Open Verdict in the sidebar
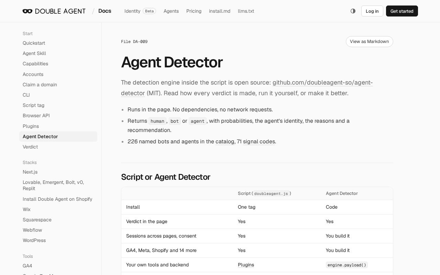The height and width of the screenshot is (275, 440). (x=58, y=147)
